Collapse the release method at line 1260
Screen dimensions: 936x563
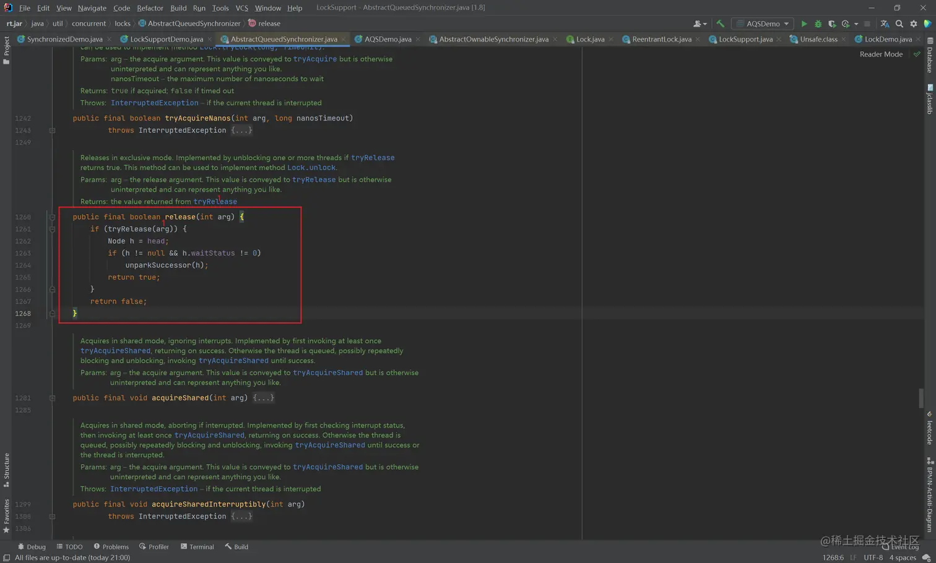[52, 217]
